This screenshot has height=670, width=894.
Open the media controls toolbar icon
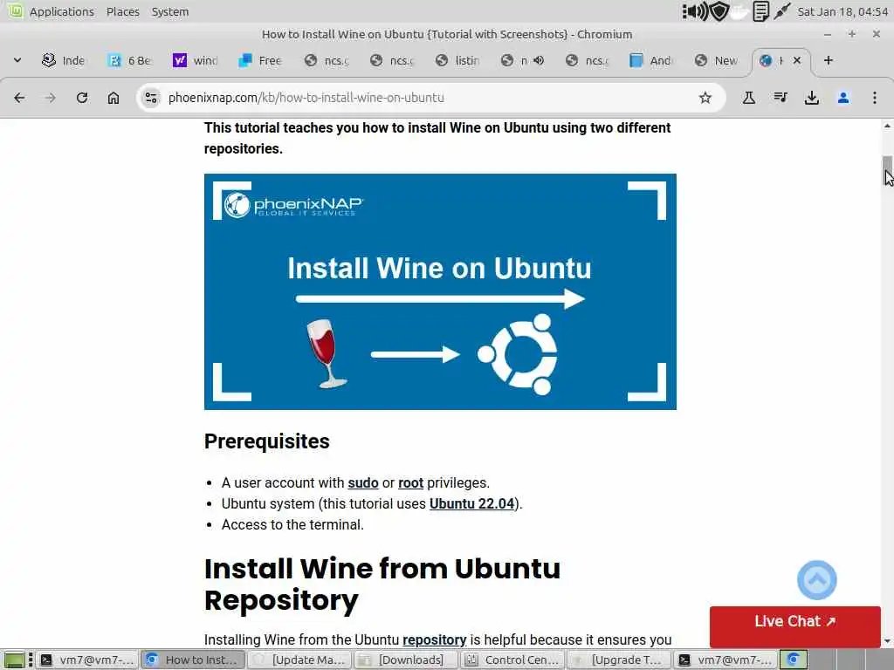click(781, 98)
